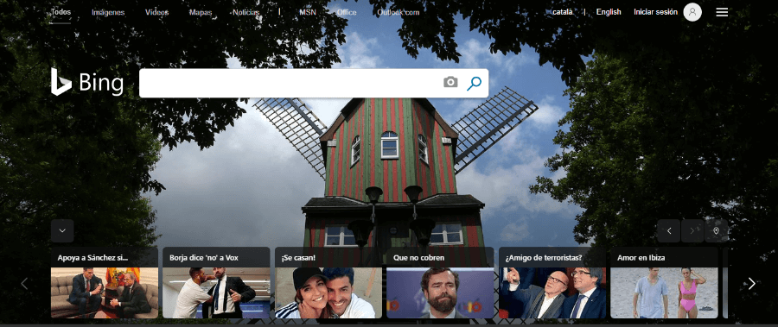Open the 'Borja dice 'no' a Vox' card

(x=216, y=282)
